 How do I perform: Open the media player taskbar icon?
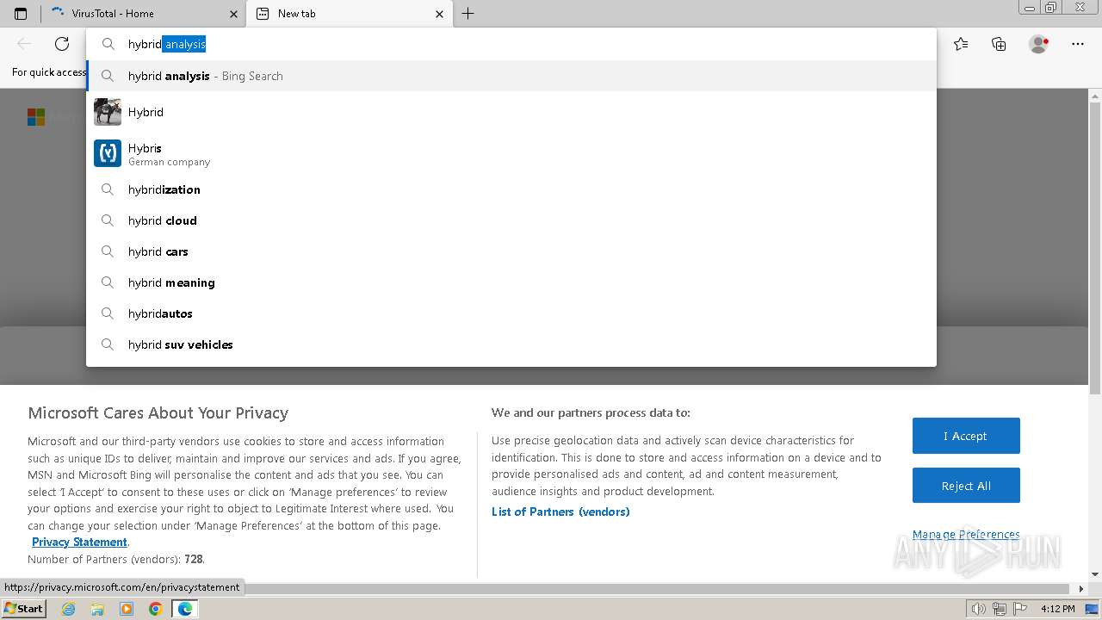point(127,609)
